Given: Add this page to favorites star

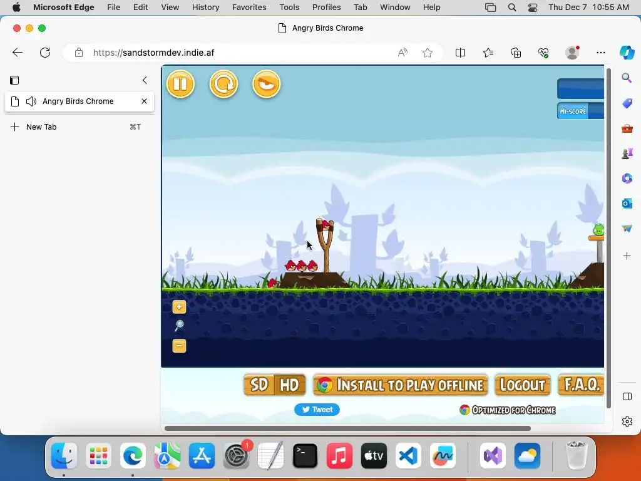Looking at the screenshot, I should [428, 53].
